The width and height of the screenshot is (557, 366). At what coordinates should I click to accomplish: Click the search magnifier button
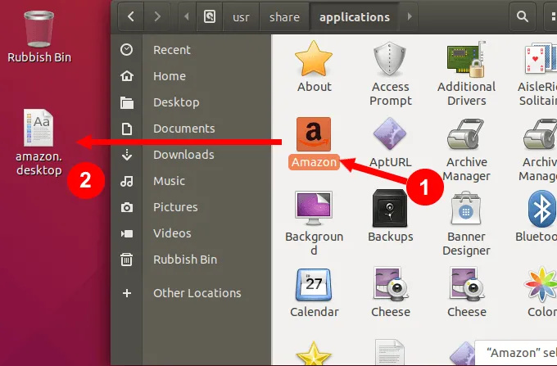(521, 16)
